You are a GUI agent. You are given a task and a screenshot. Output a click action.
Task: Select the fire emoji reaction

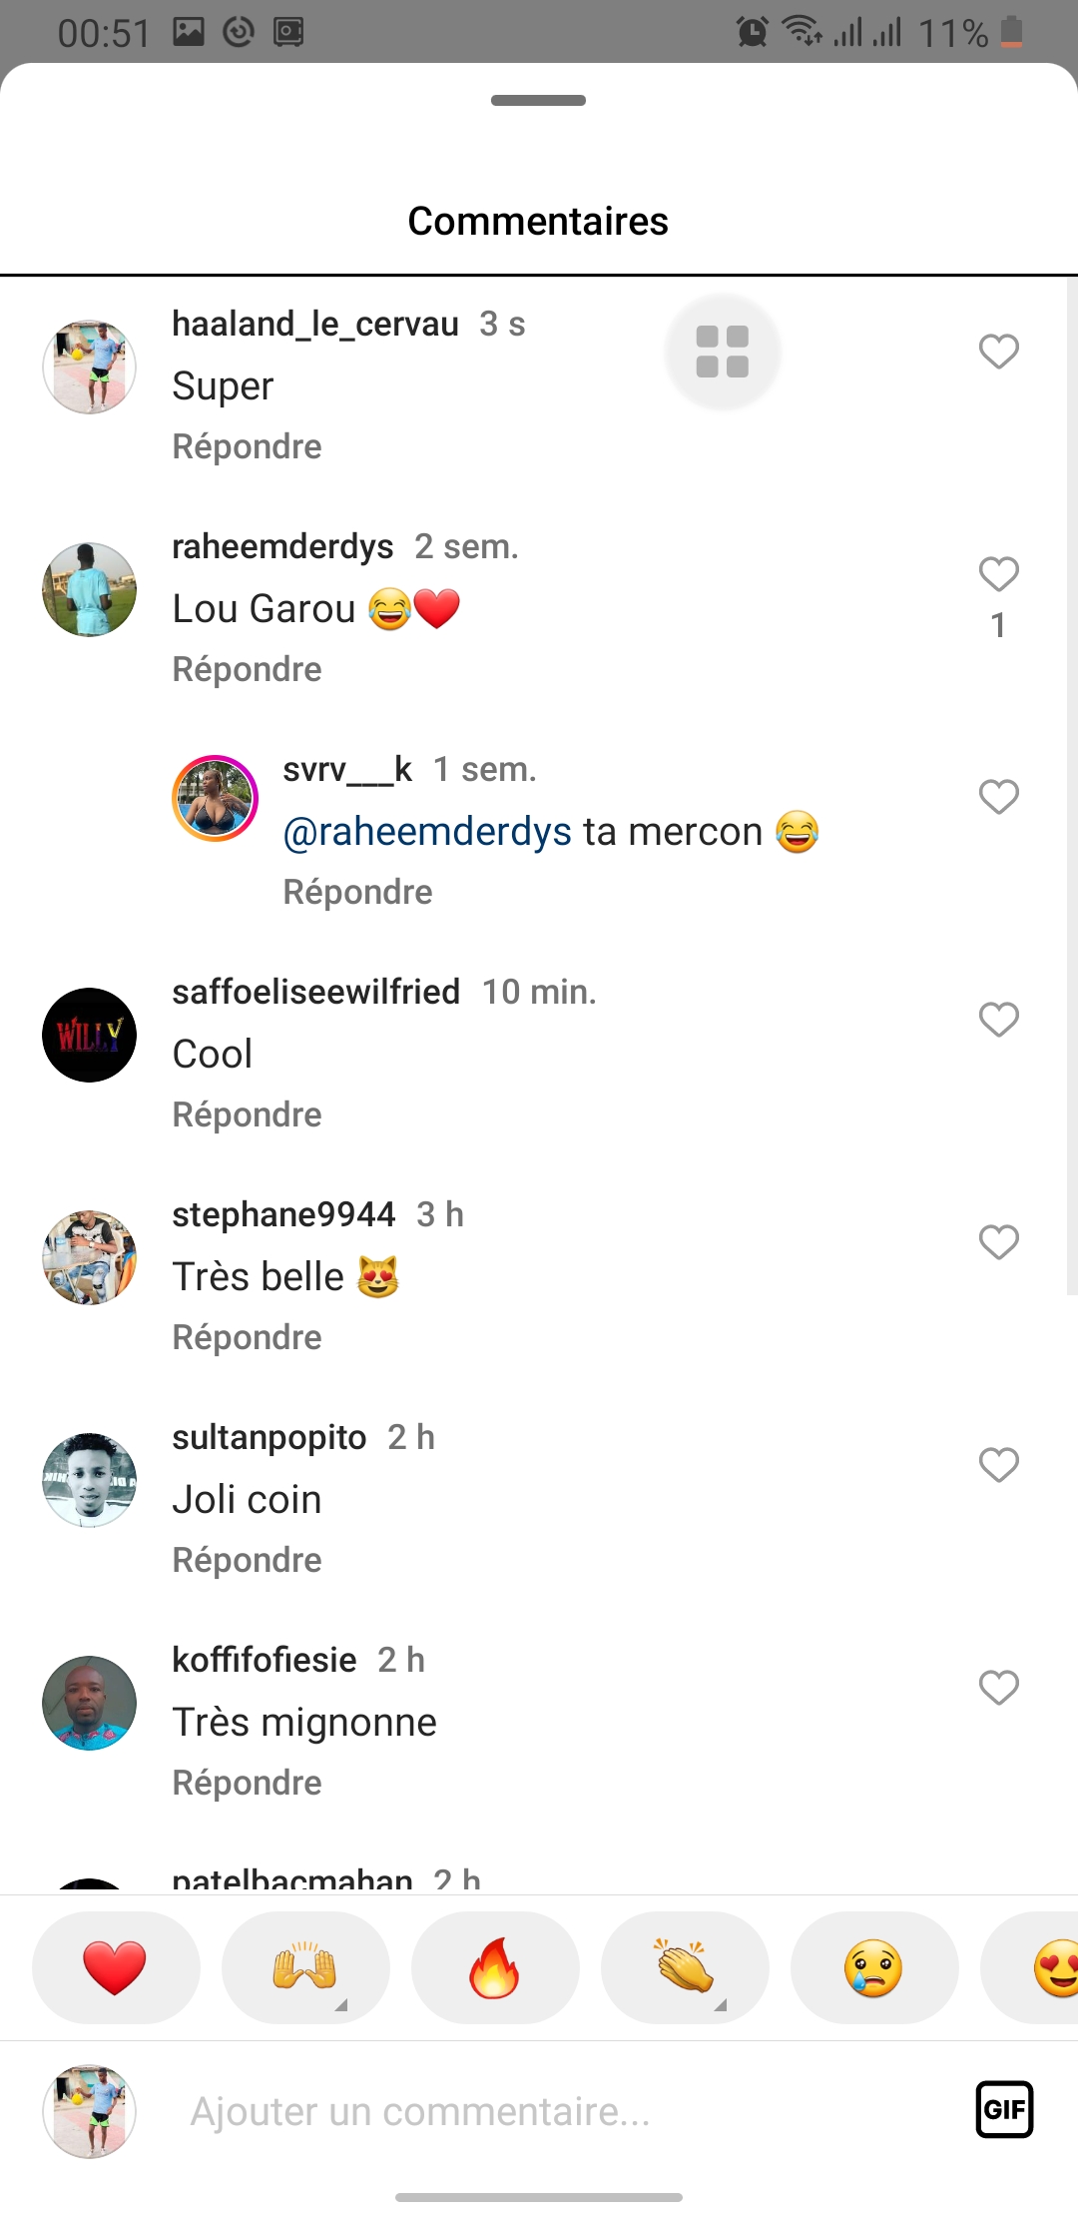click(x=494, y=1968)
